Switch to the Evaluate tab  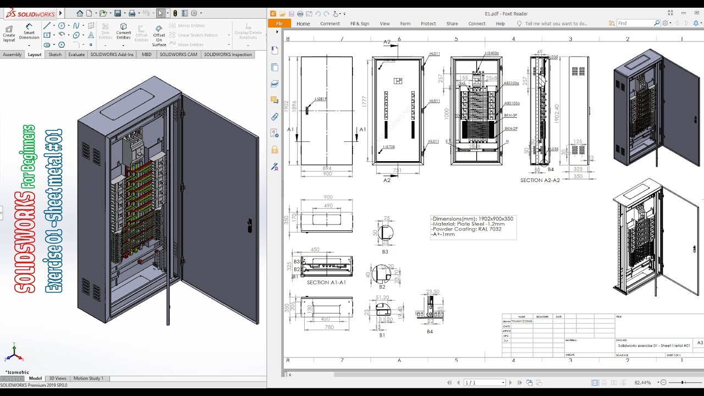tap(76, 54)
